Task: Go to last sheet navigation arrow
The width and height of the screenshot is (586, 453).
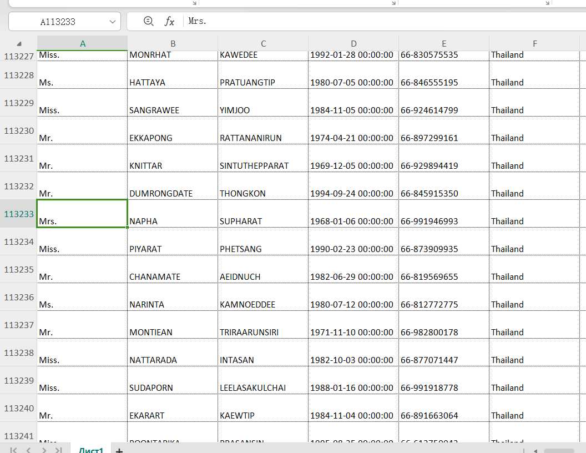Action: click(59, 450)
